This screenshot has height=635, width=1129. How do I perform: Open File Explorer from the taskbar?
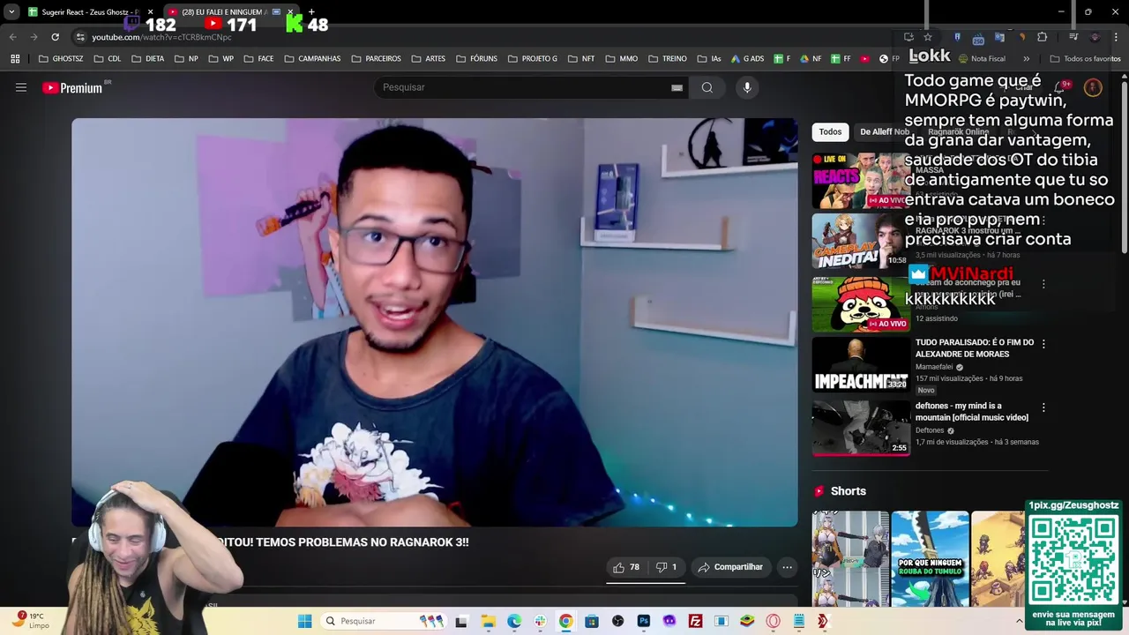(488, 621)
